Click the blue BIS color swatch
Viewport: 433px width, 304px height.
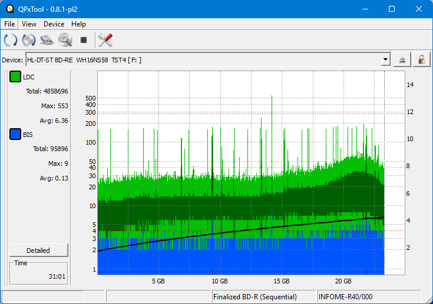[15, 134]
